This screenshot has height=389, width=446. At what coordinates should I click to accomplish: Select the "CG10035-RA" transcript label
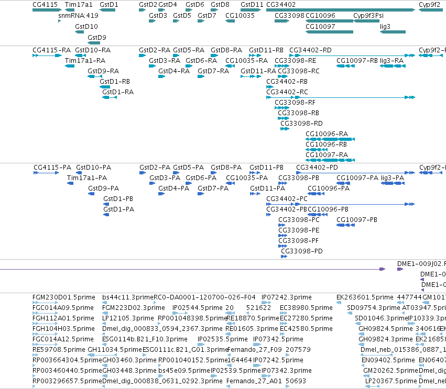tap(247, 61)
